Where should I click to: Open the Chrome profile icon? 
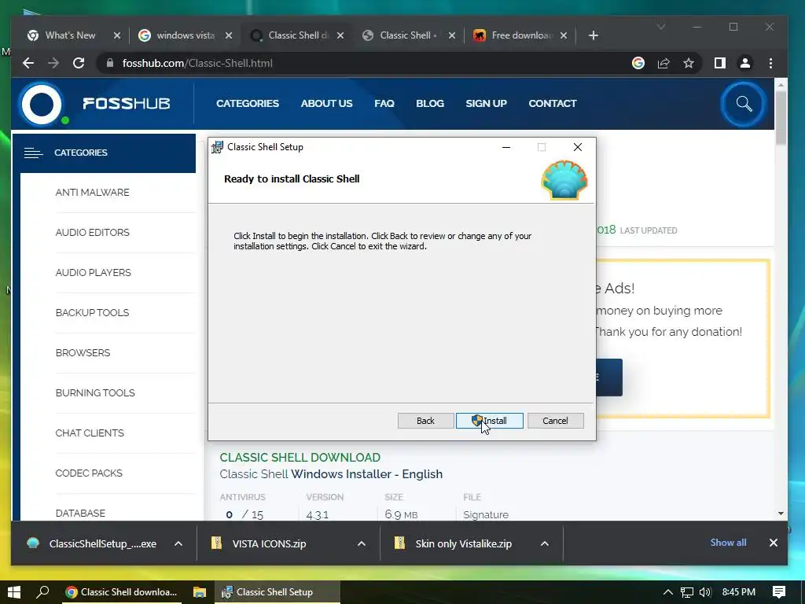point(745,63)
